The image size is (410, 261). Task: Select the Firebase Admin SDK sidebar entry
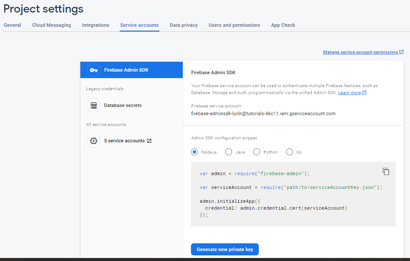tap(125, 70)
